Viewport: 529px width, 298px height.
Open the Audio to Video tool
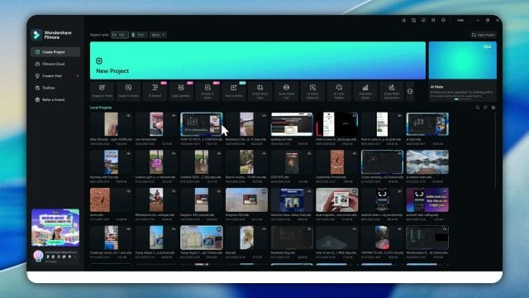[129, 91]
